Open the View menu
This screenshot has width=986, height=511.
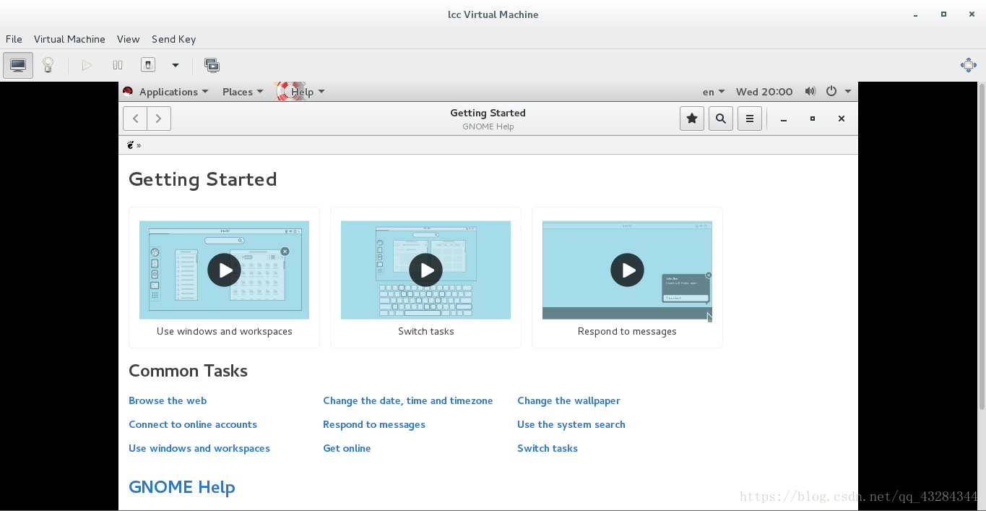(x=128, y=39)
